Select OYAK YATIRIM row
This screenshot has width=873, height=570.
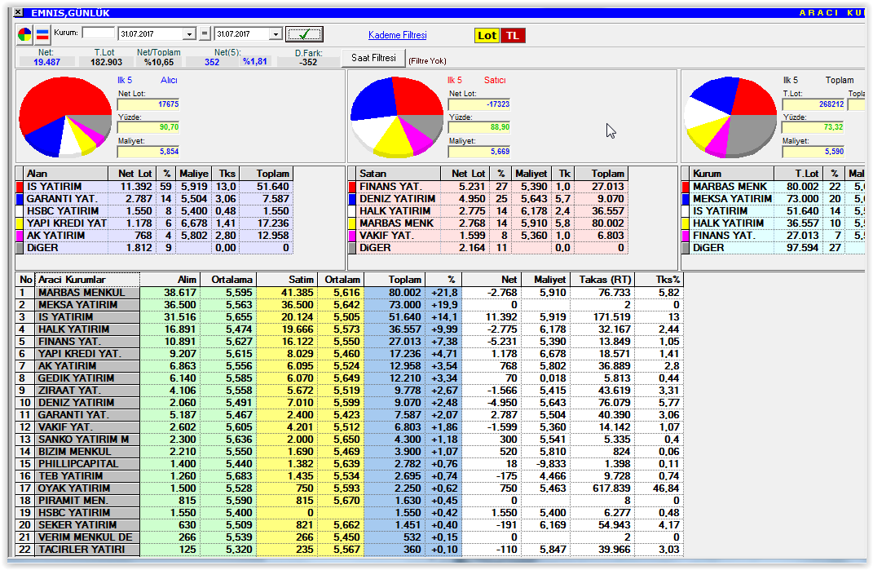pos(349,488)
